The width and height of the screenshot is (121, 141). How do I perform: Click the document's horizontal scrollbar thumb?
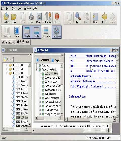pos(79,120)
